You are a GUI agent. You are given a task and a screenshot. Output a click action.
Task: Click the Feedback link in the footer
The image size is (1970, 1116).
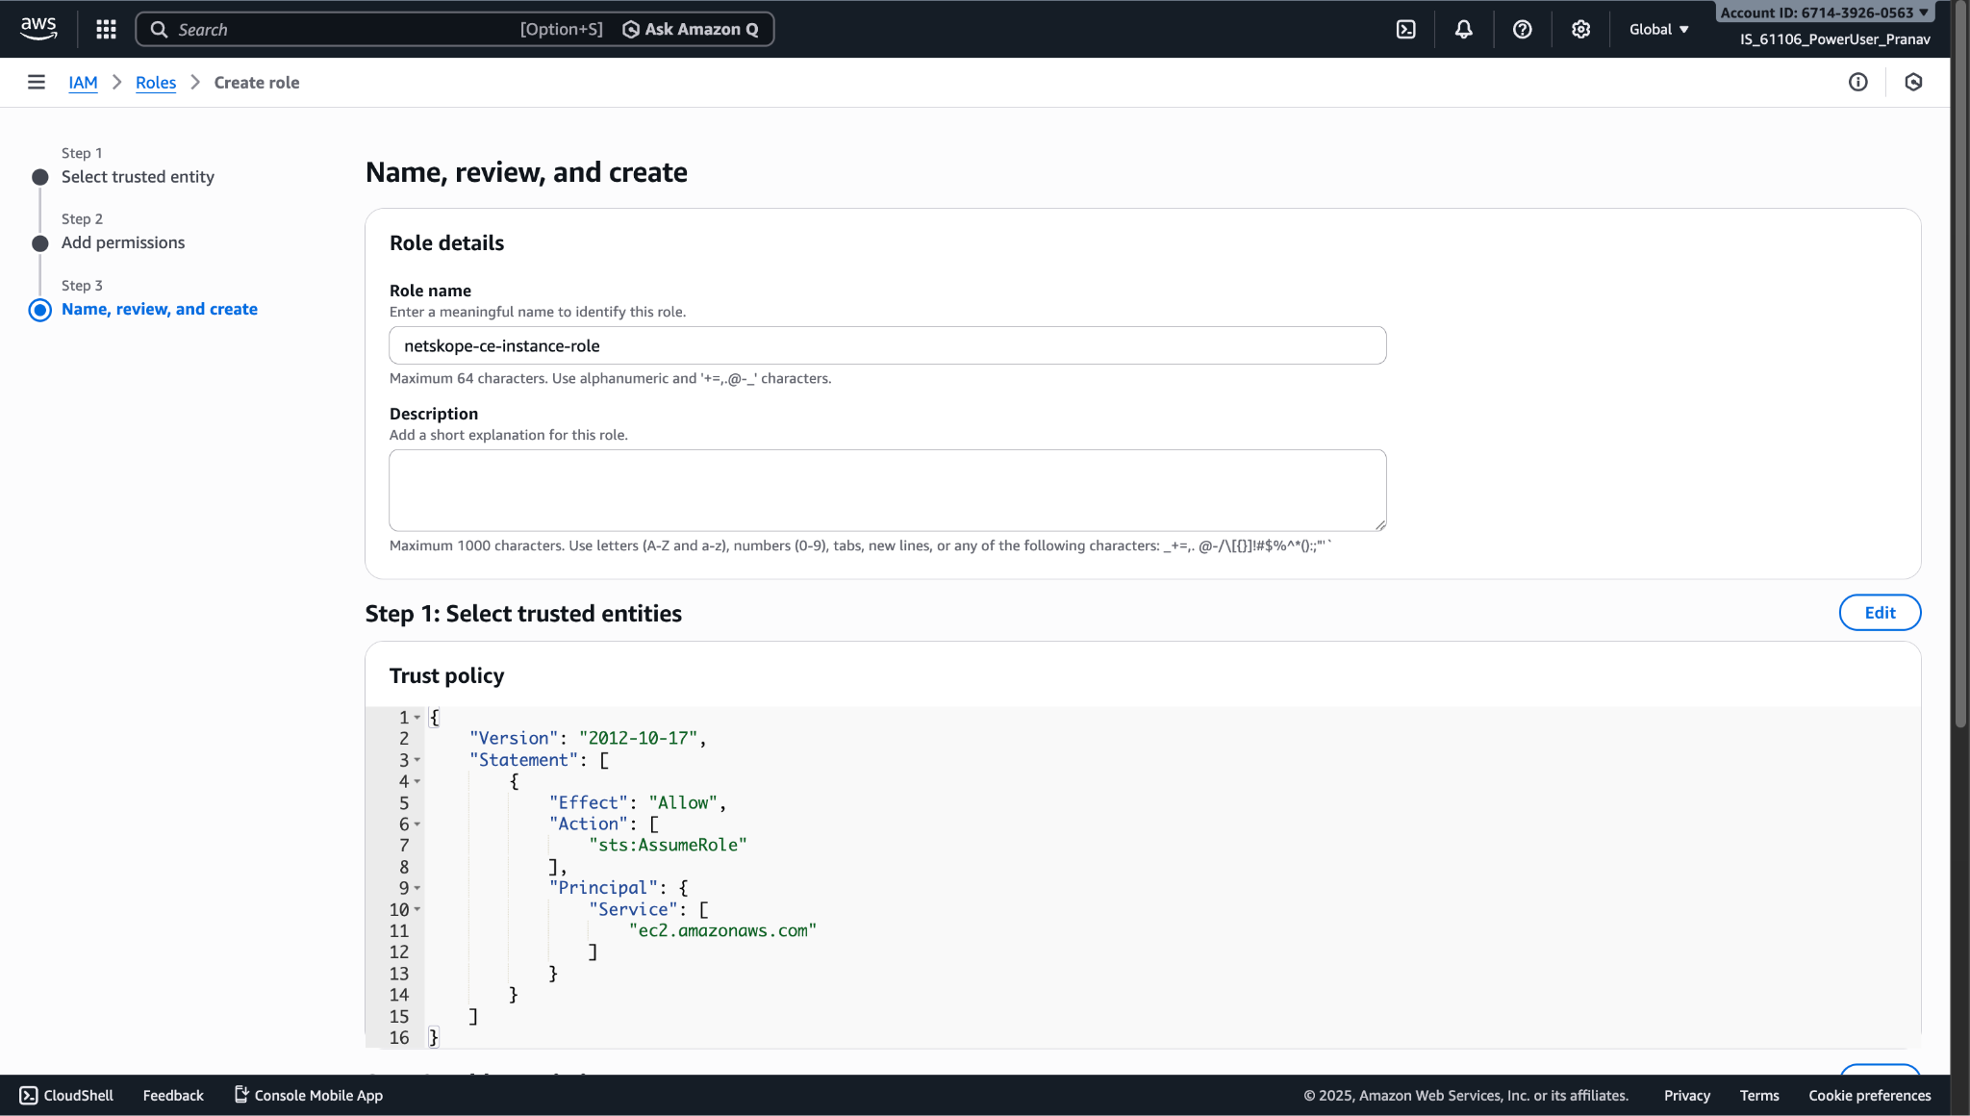pyautogui.click(x=173, y=1096)
